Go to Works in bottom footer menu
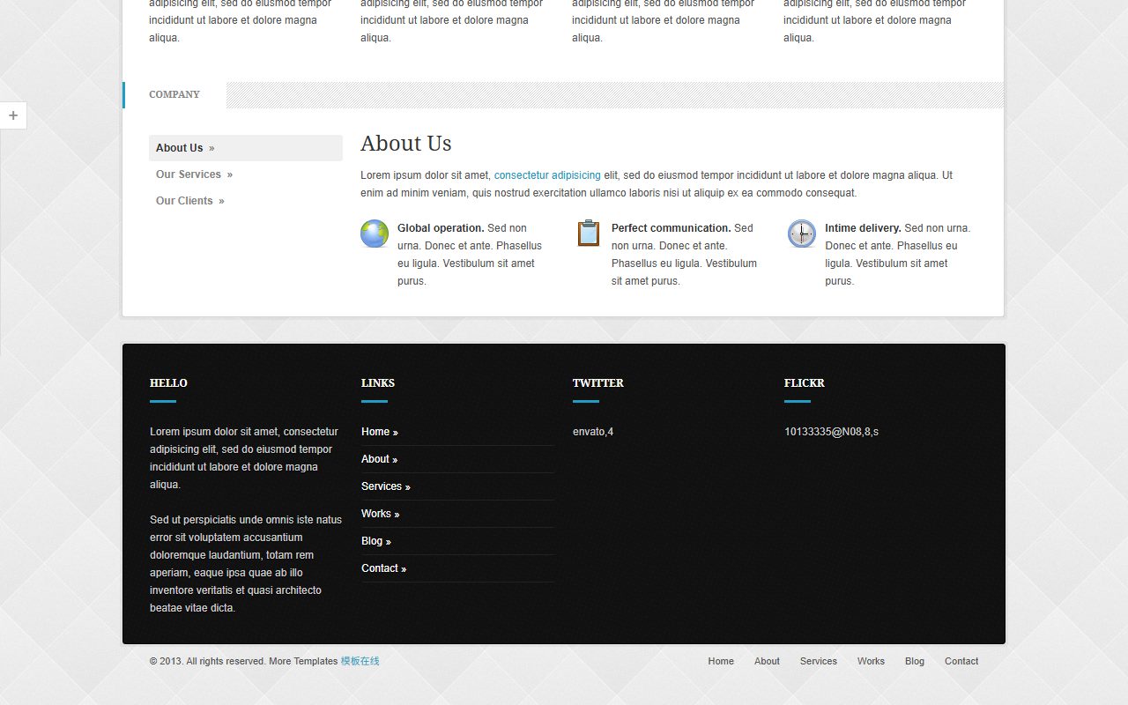This screenshot has height=705, width=1128. pos(871,661)
